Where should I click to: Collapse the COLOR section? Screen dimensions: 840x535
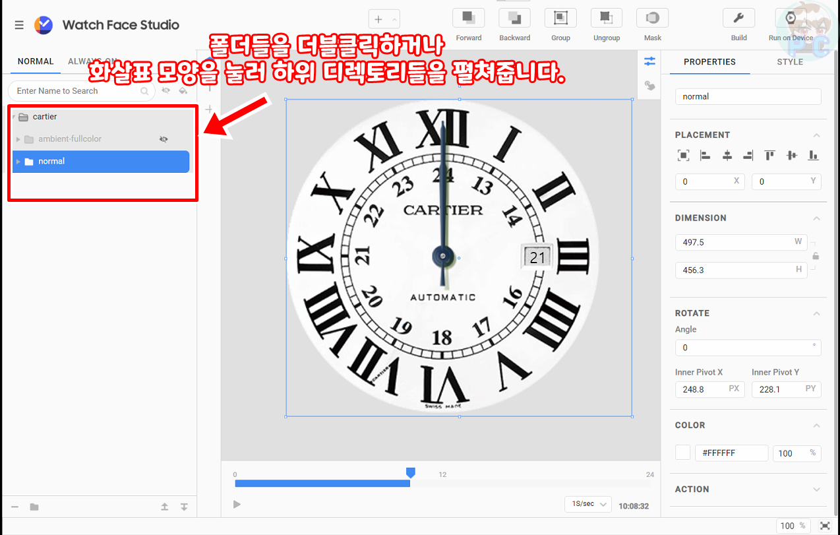[x=816, y=425]
